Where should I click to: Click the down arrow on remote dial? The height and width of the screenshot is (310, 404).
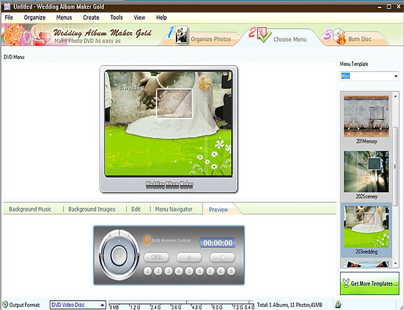click(x=119, y=270)
